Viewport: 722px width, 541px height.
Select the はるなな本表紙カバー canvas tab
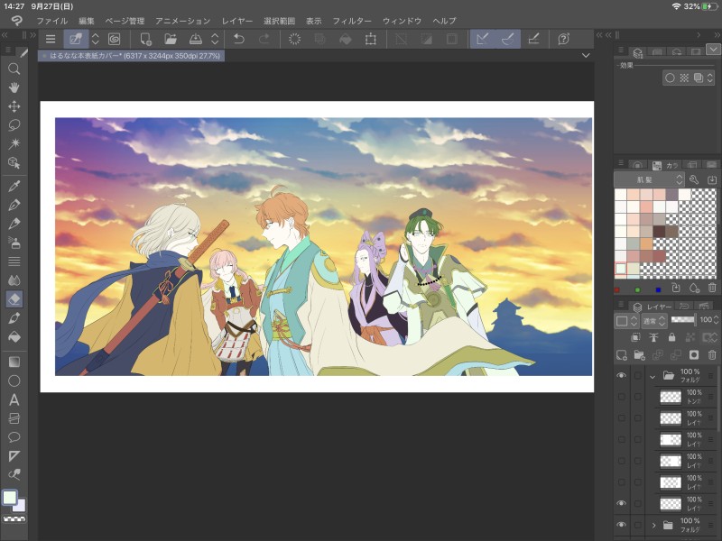(x=131, y=56)
